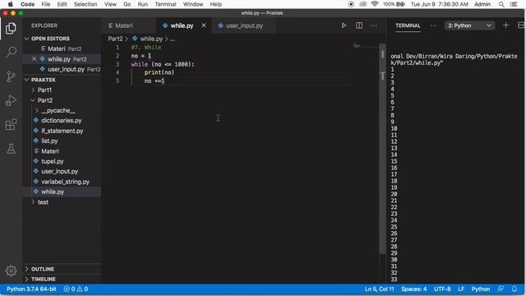Show errors and warnings count
Screen dimensions: 526x296
pos(76,289)
